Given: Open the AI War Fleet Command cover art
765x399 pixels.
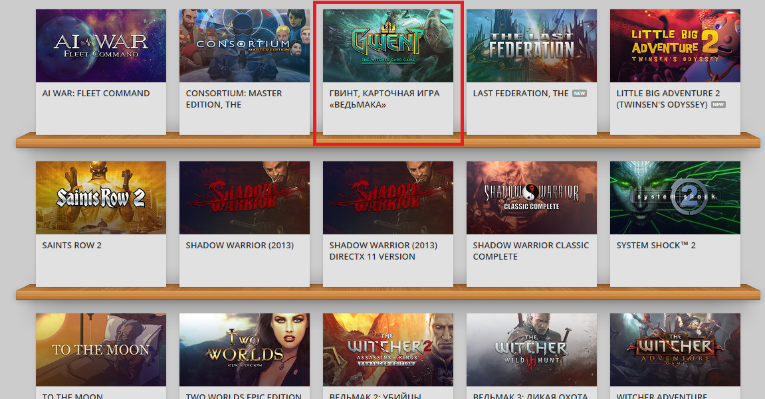Looking at the screenshot, I should tap(101, 46).
